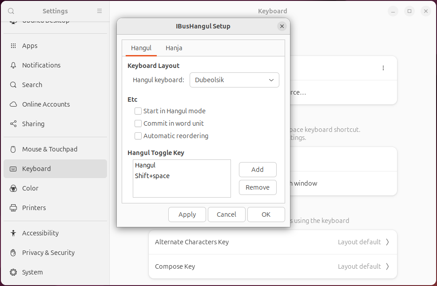The image size is (437, 286).
Task: Open Printers settings panel
Action: 55,208
